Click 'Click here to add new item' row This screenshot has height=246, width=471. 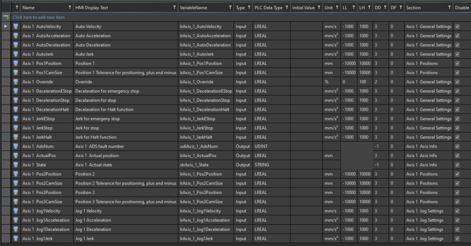[x=240, y=17]
